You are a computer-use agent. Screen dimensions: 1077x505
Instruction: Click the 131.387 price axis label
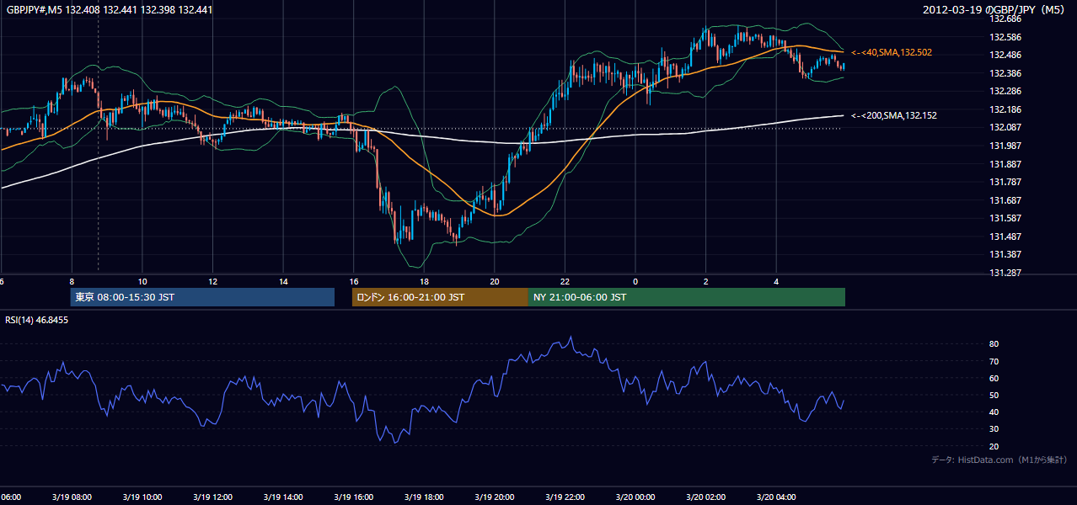[1005, 254]
